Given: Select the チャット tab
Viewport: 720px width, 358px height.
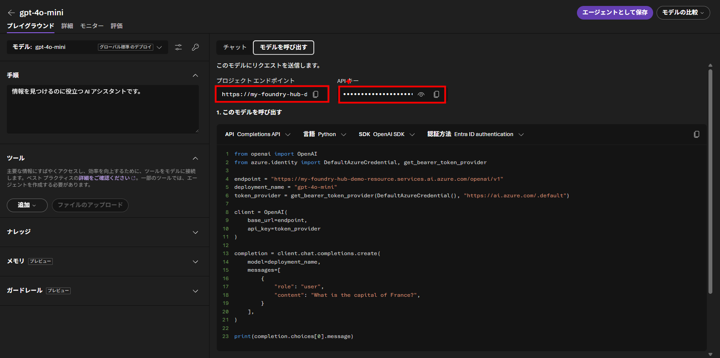Looking at the screenshot, I should (x=235, y=48).
